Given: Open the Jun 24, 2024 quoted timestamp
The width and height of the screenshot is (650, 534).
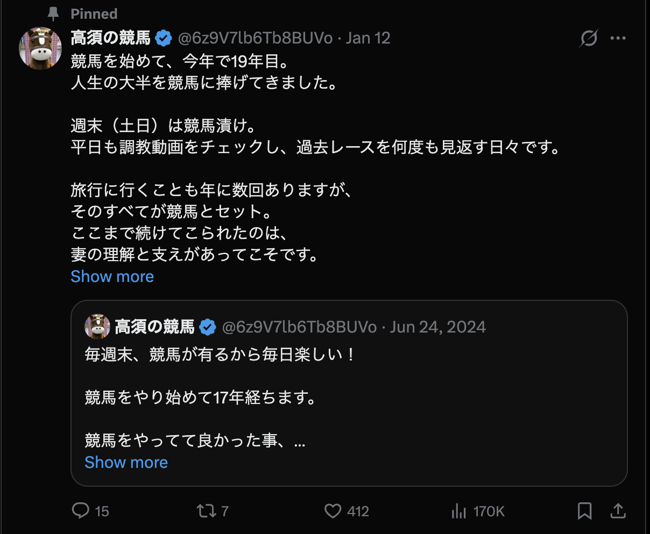Looking at the screenshot, I should click(438, 327).
